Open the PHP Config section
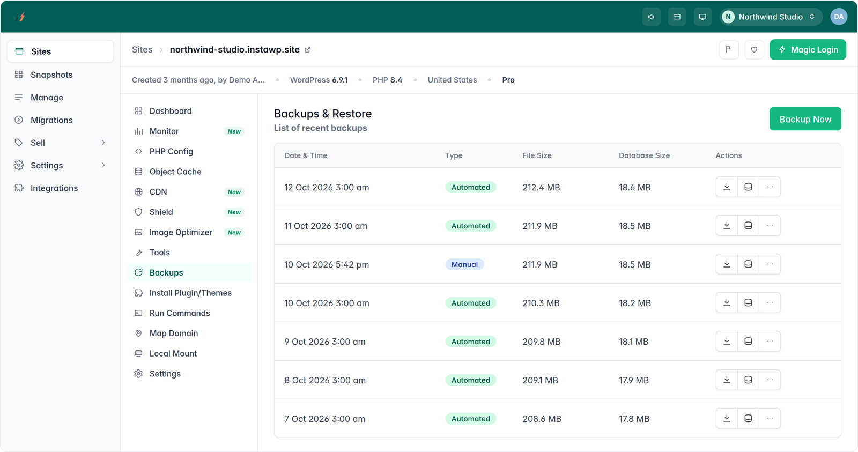This screenshot has height=452, width=858. [x=189, y=151]
